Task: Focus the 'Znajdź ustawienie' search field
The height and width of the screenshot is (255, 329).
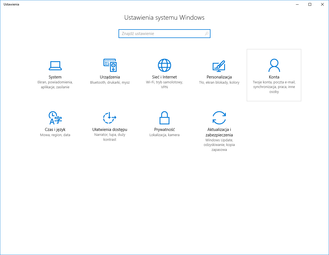Action: [161, 34]
